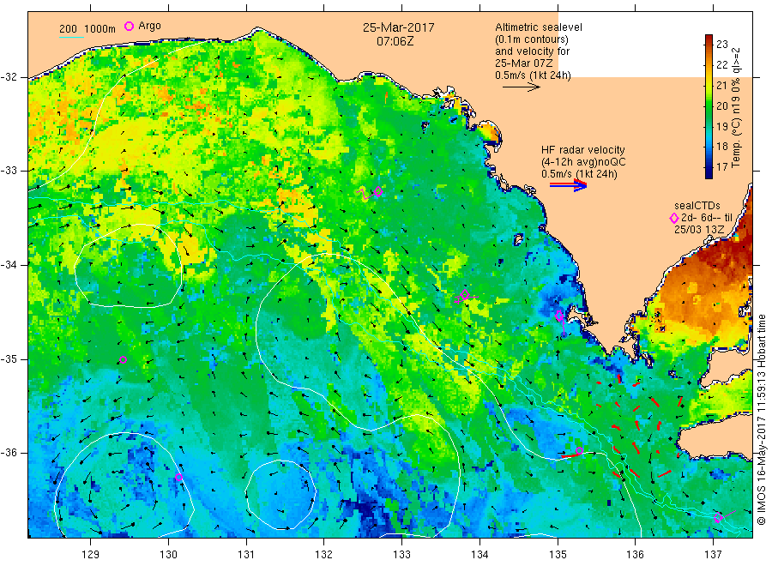Click longitude axis label 129
Screen dimensions: 772x566
pyautogui.click(x=91, y=555)
